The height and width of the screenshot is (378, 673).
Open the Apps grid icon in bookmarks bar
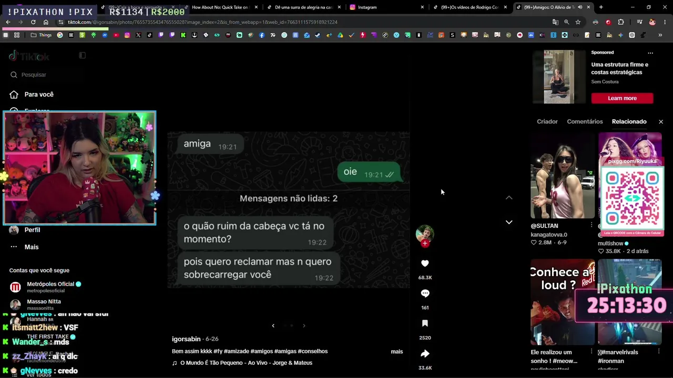pyautogui.click(x=17, y=35)
